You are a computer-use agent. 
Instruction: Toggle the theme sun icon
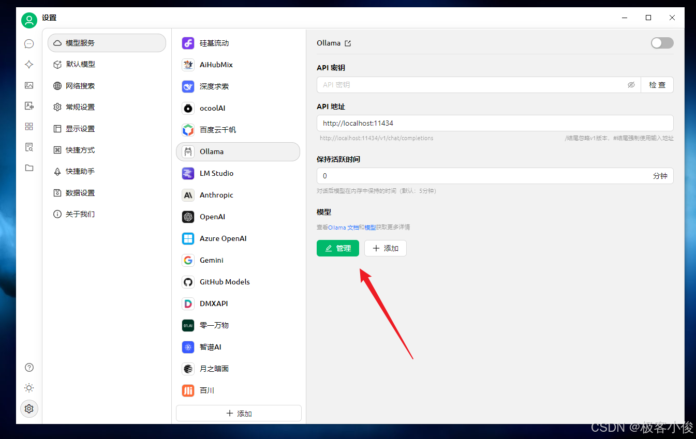29,388
